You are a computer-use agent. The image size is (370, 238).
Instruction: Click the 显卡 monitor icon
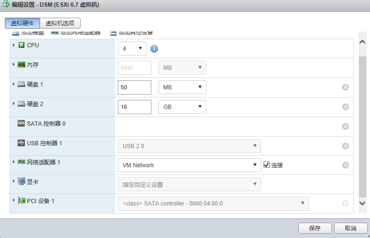pos(21,182)
